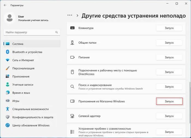This screenshot has height=138, width=191.
Task: Select Учетные записи in sidebar
Action: pyautogui.click(x=32, y=84)
